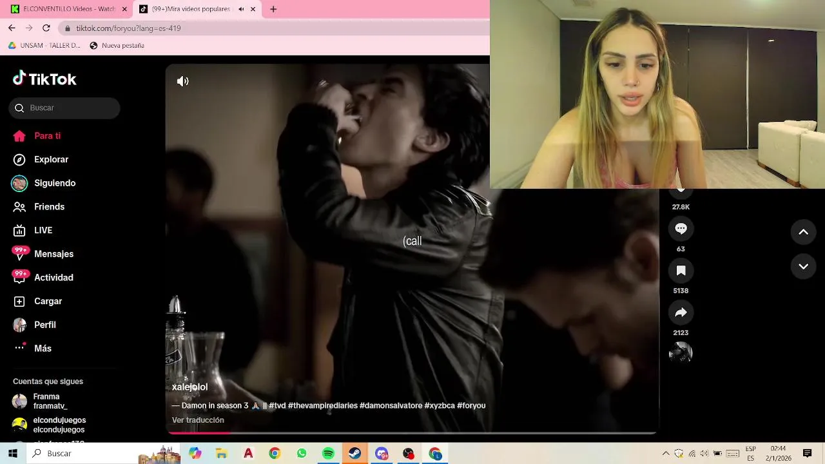Click the Explorar compass icon

tap(19, 160)
